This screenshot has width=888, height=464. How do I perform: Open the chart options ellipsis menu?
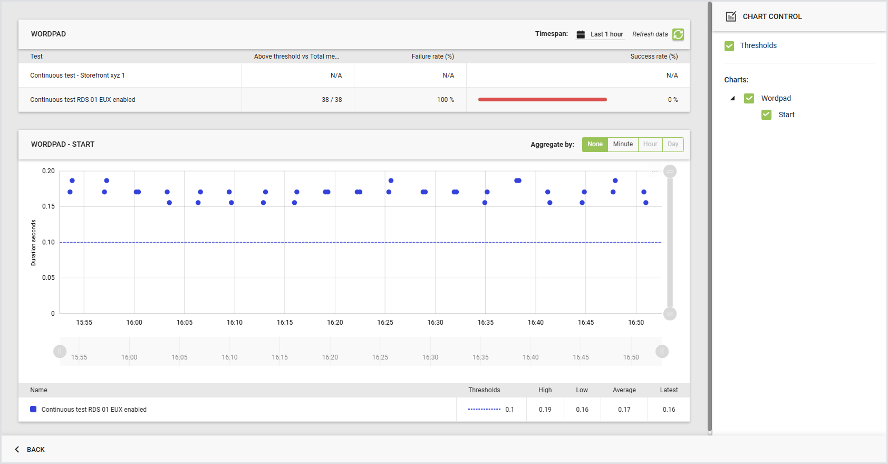(x=654, y=172)
